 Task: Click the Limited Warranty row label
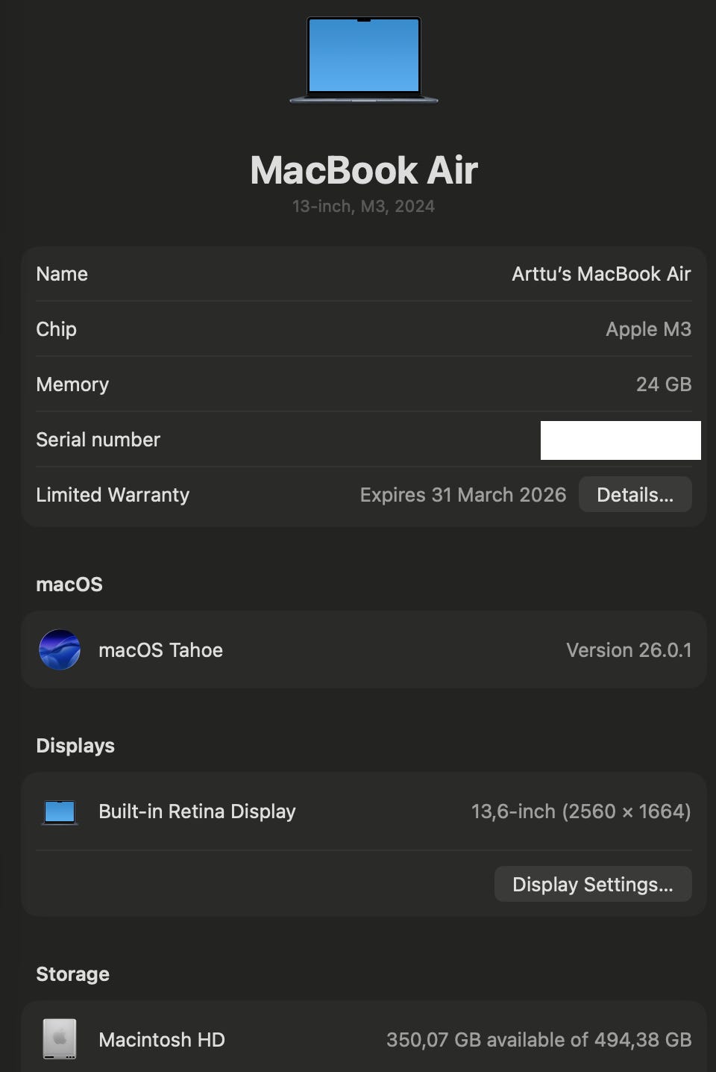[x=113, y=495]
